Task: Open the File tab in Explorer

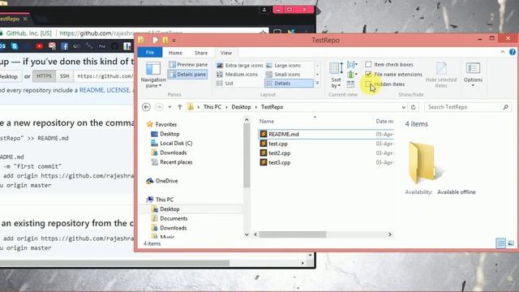Action: click(150, 53)
